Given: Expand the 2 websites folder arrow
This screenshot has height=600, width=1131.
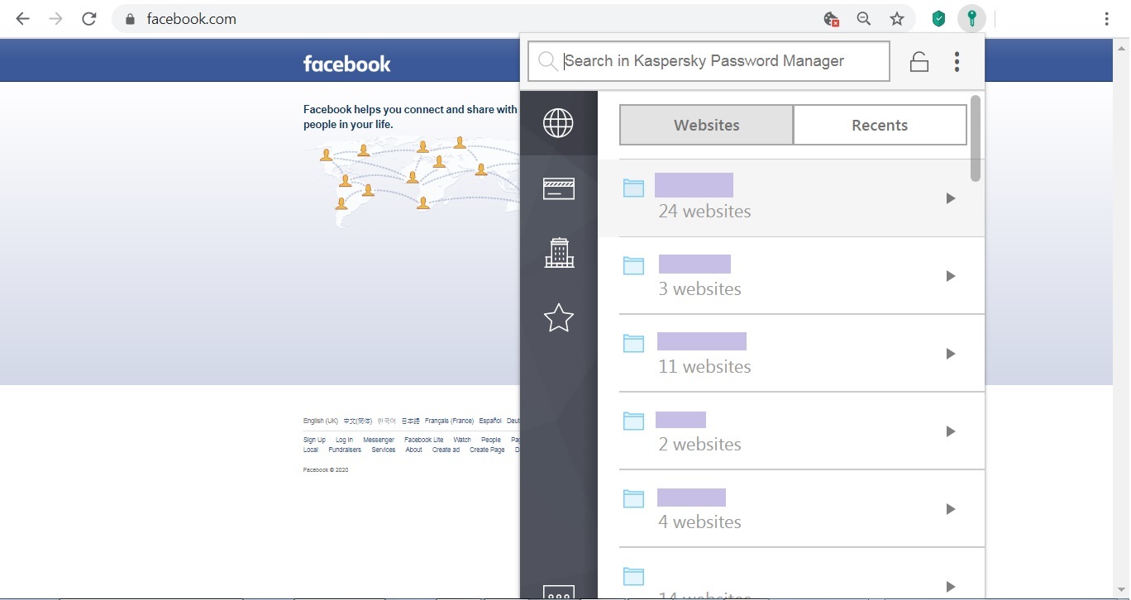Looking at the screenshot, I should 951,431.
